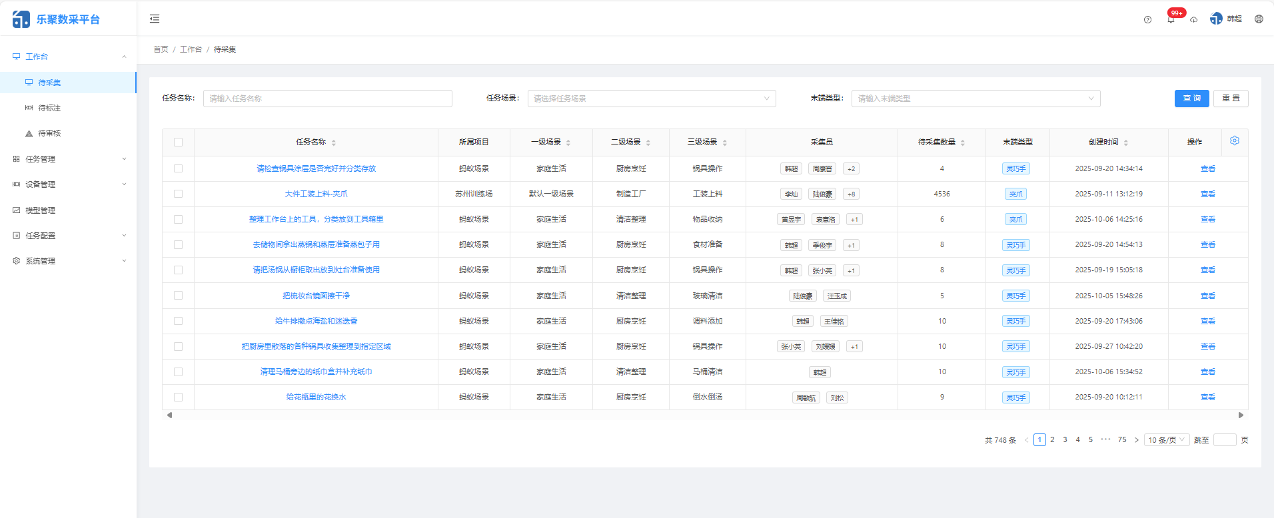Image resolution: width=1274 pixels, height=518 pixels.
Task: Check the row 把梳妆台镜面擦干净
Action: pyautogui.click(x=178, y=295)
